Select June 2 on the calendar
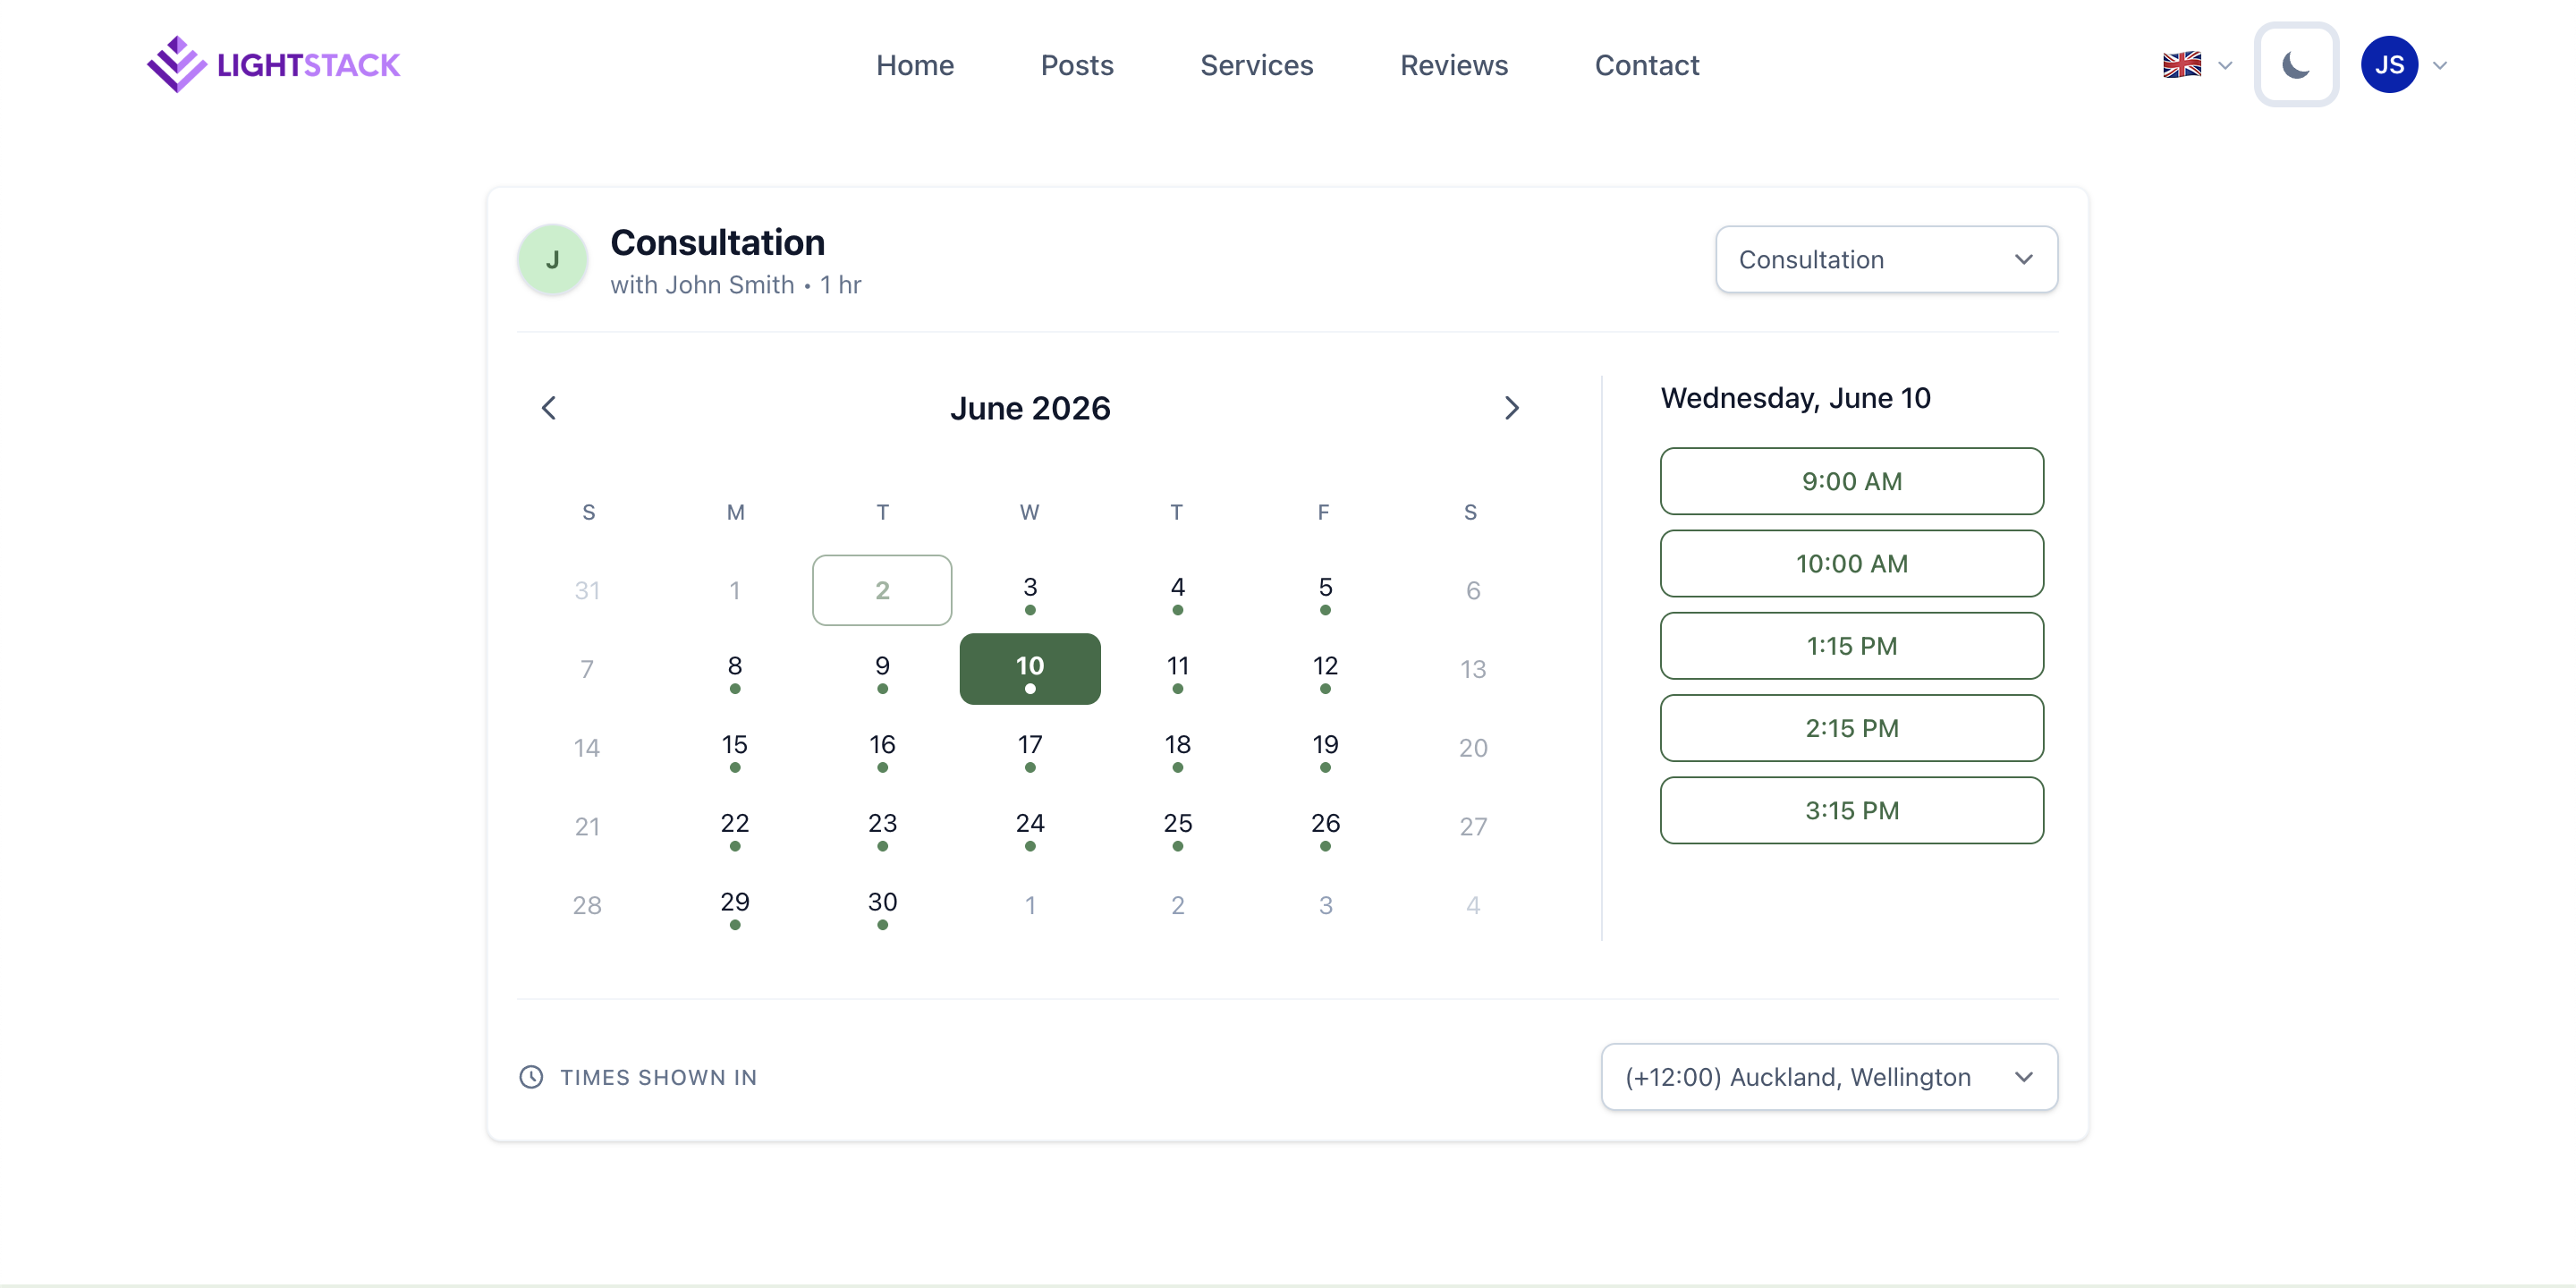Image resolution: width=2576 pixels, height=1288 pixels. coord(882,590)
